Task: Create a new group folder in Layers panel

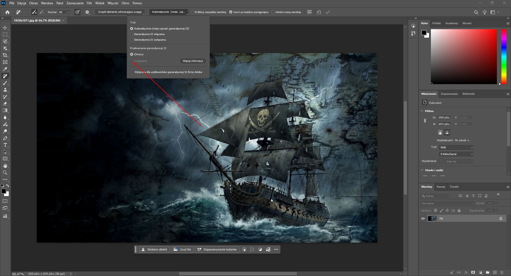Action: click(x=488, y=272)
